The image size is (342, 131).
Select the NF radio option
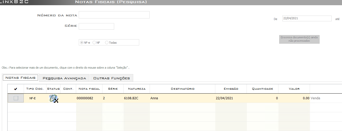(94, 43)
